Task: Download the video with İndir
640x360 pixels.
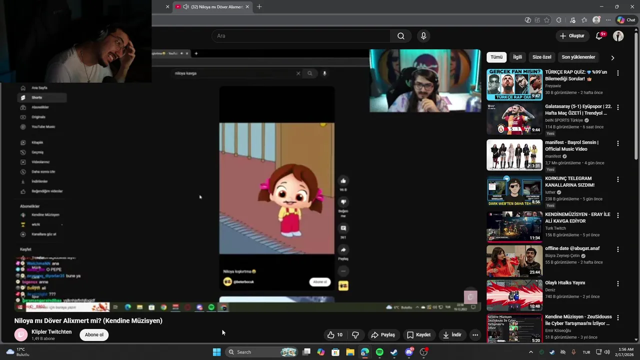Action: coord(452,335)
